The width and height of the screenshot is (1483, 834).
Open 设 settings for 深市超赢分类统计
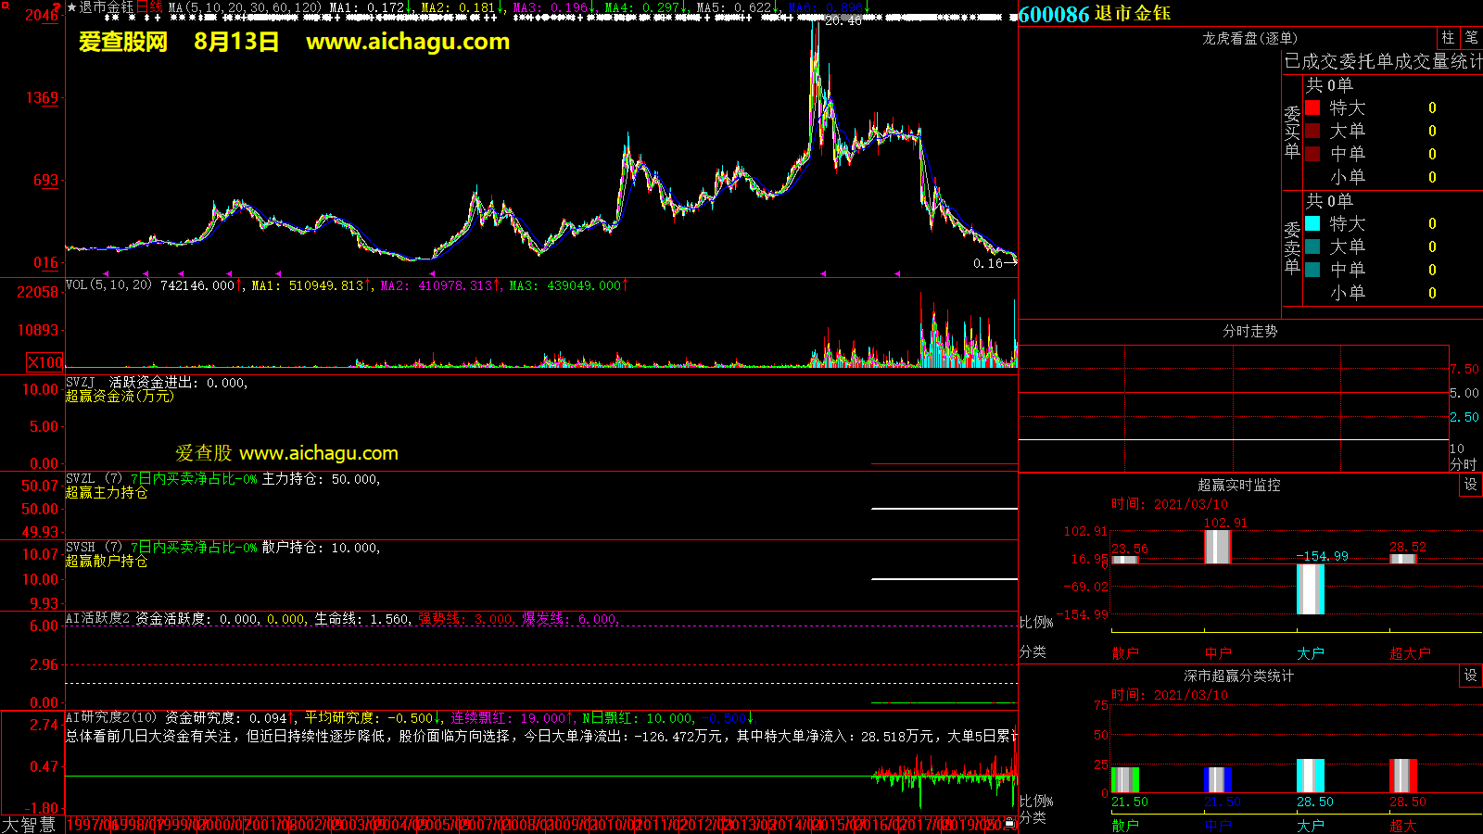pyautogui.click(x=1471, y=676)
